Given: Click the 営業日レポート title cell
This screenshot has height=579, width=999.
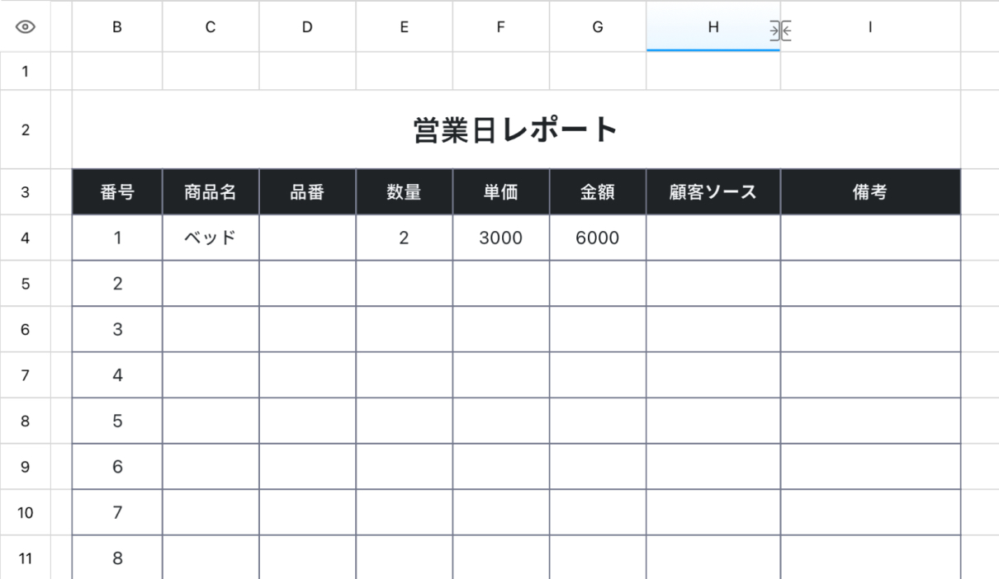Looking at the screenshot, I should coord(517,129).
